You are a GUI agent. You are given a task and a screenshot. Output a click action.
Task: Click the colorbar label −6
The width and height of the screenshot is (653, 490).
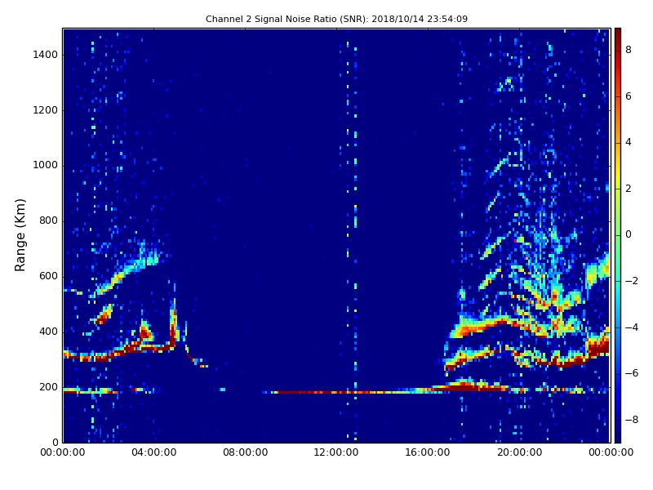[x=632, y=373]
